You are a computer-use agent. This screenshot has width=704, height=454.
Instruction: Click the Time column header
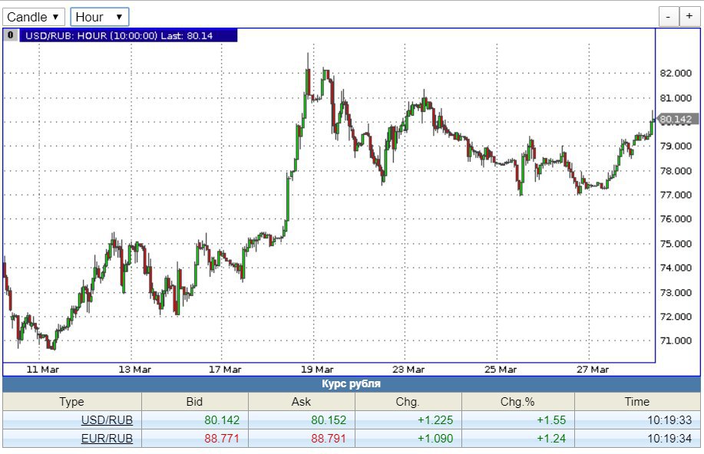coord(637,402)
